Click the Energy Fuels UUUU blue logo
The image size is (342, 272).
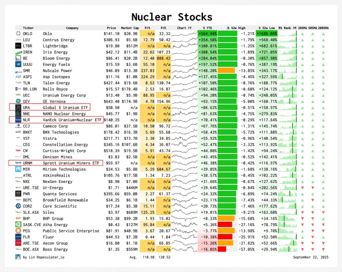tap(18, 64)
